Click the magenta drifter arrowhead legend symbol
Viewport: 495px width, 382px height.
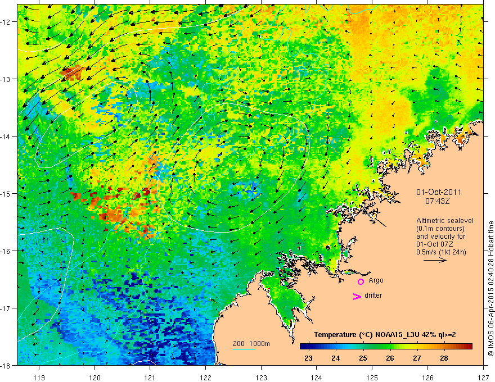[357, 296]
